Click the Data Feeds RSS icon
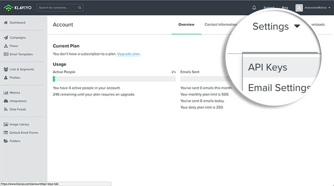Image resolution: width=334 pixels, height=186 pixels. (6, 109)
